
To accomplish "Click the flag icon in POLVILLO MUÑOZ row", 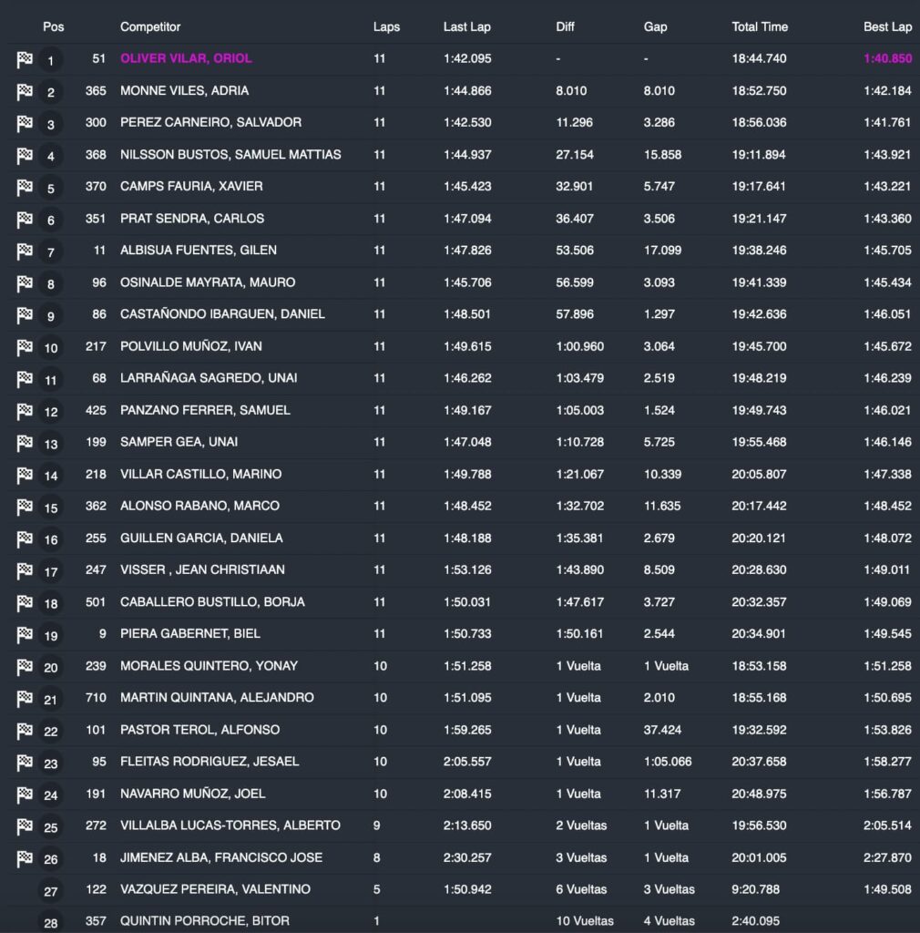I will click(x=25, y=347).
